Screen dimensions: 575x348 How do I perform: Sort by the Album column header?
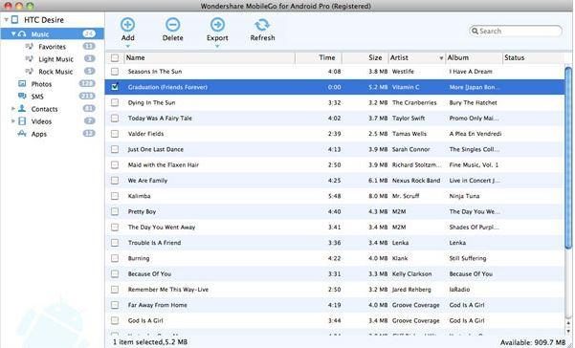click(x=474, y=58)
